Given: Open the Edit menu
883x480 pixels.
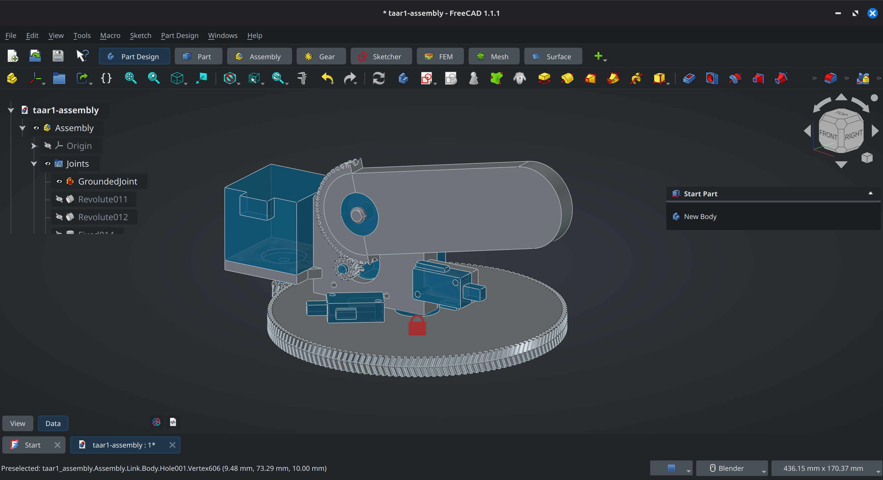Looking at the screenshot, I should (x=32, y=35).
